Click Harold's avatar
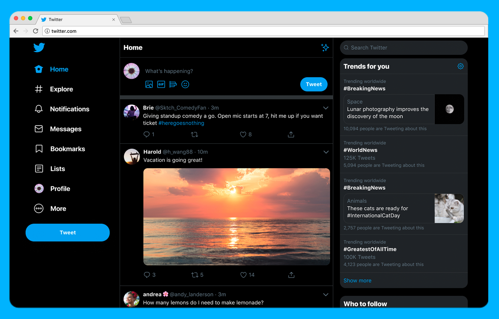The width and height of the screenshot is (499, 319). [x=132, y=156]
